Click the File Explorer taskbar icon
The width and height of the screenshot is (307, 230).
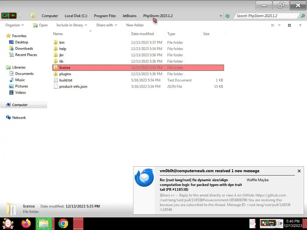click(44, 224)
